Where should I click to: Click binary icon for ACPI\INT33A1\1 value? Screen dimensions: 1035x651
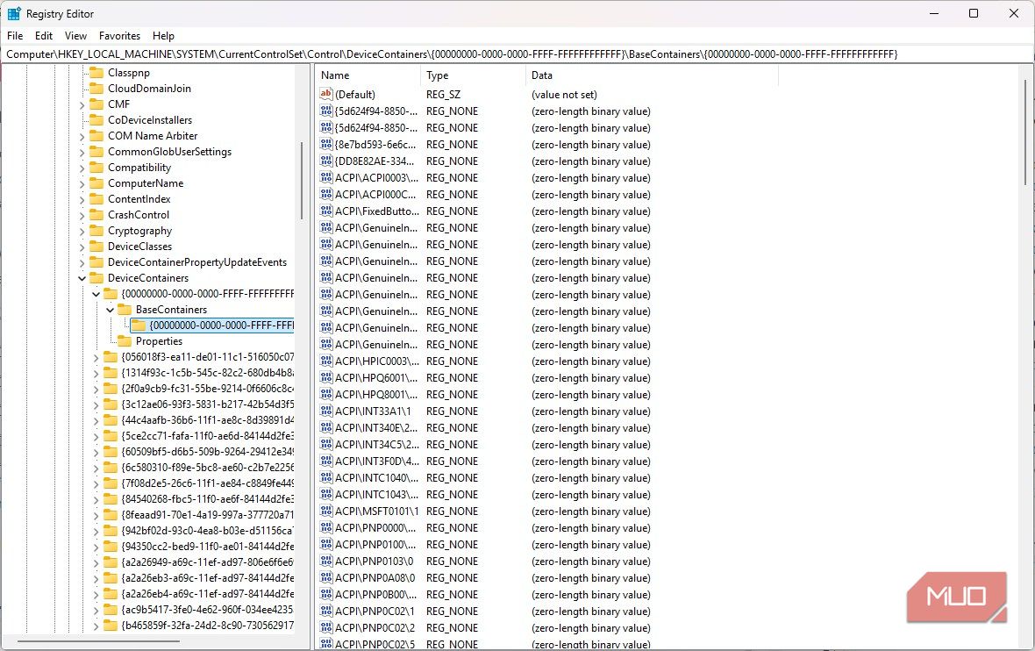pyautogui.click(x=326, y=411)
